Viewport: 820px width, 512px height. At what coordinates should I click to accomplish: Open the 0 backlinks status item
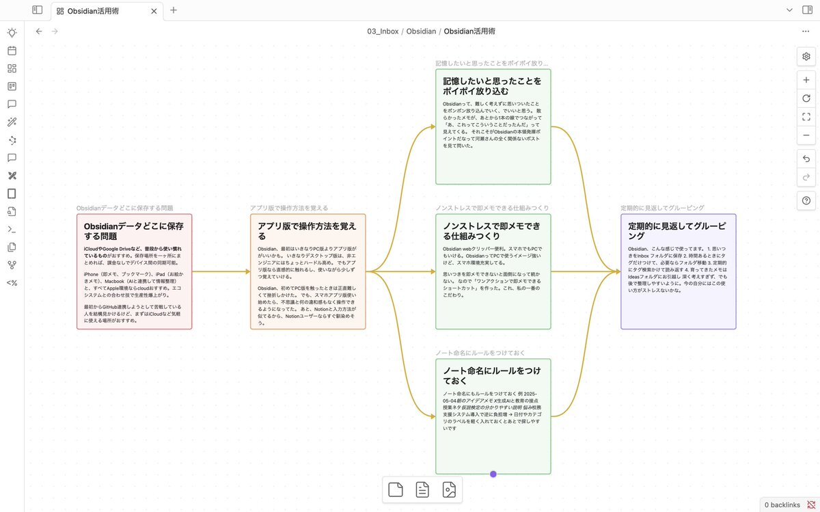(x=782, y=504)
